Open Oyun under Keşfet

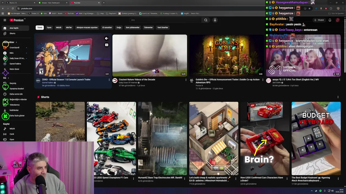[x=16, y=140]
